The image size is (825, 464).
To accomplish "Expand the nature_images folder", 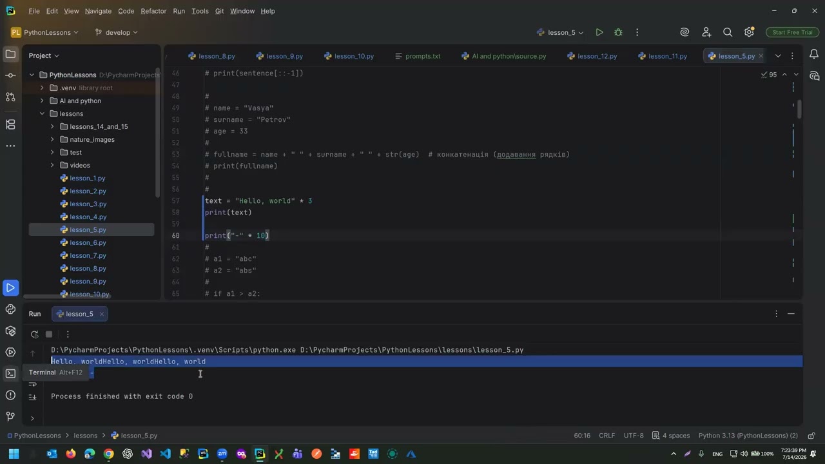I will [x=52, y=139].
